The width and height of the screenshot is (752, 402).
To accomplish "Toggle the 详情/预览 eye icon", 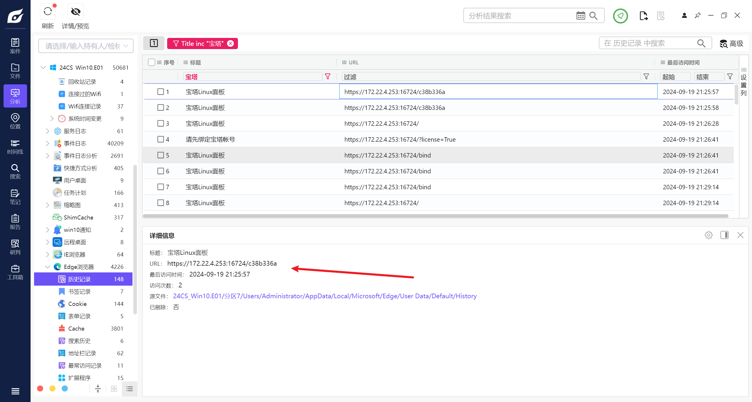I will tap(75, 12).
